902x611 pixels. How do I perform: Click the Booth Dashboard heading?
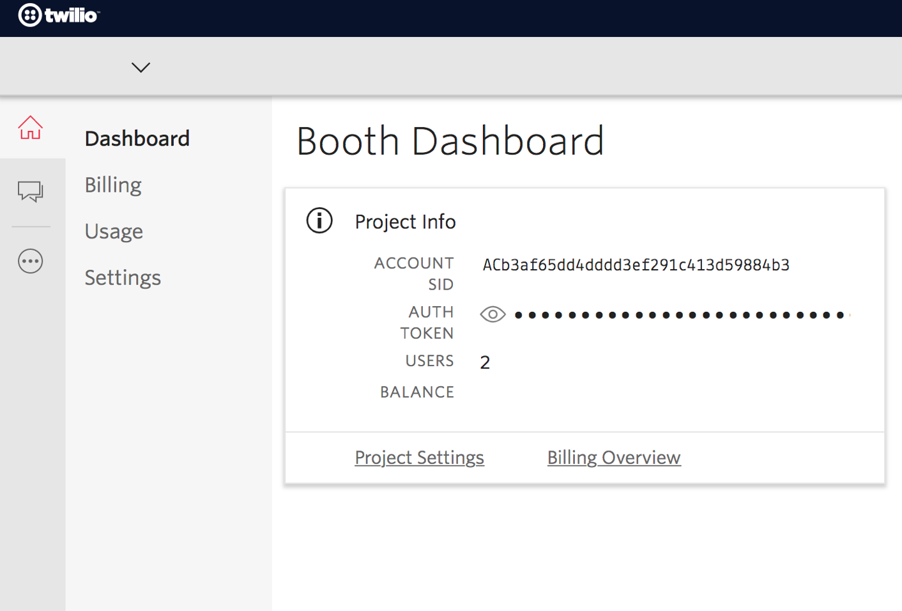pos(450,141)
